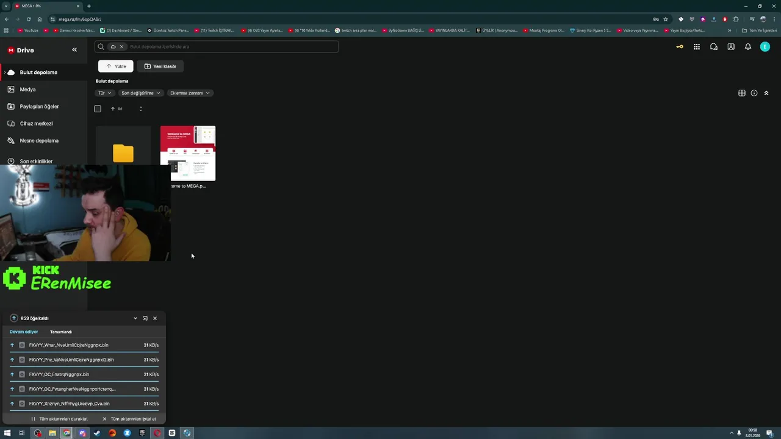Open Nesne depolama
781x439 pixels.
coord(44,140)
